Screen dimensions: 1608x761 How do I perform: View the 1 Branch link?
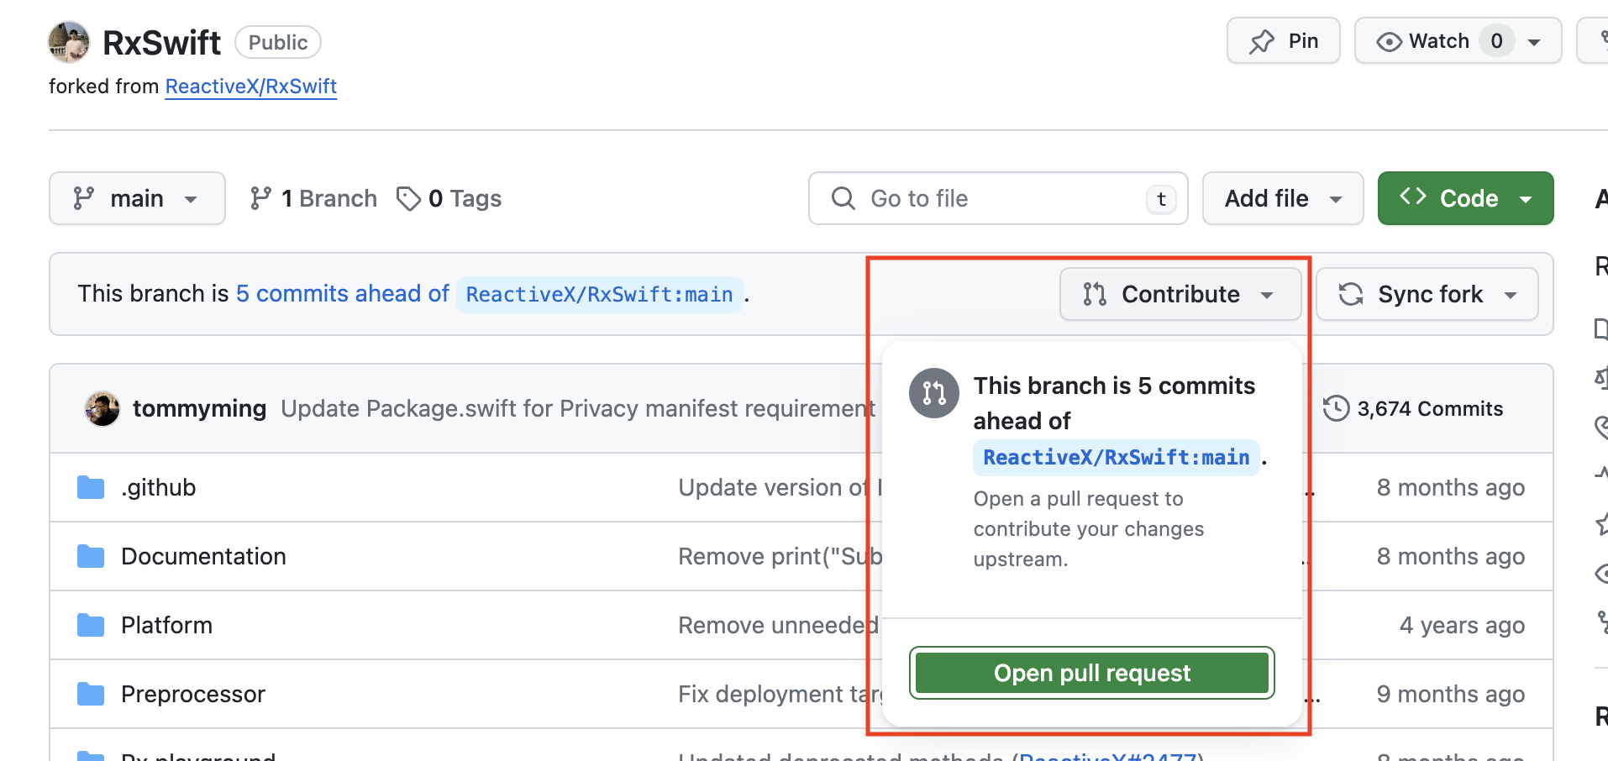coord(313,198)
